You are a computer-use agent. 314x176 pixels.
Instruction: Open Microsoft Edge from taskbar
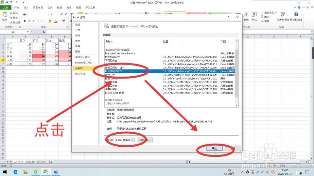[15, 172]
